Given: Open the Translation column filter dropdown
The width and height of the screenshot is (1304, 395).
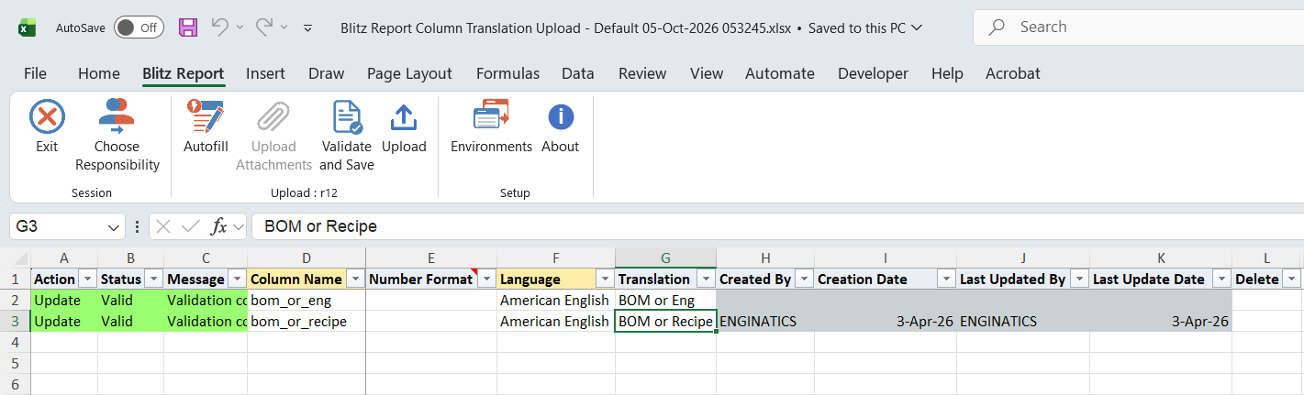Looking at the screenshot, I should tap(705, 279).
